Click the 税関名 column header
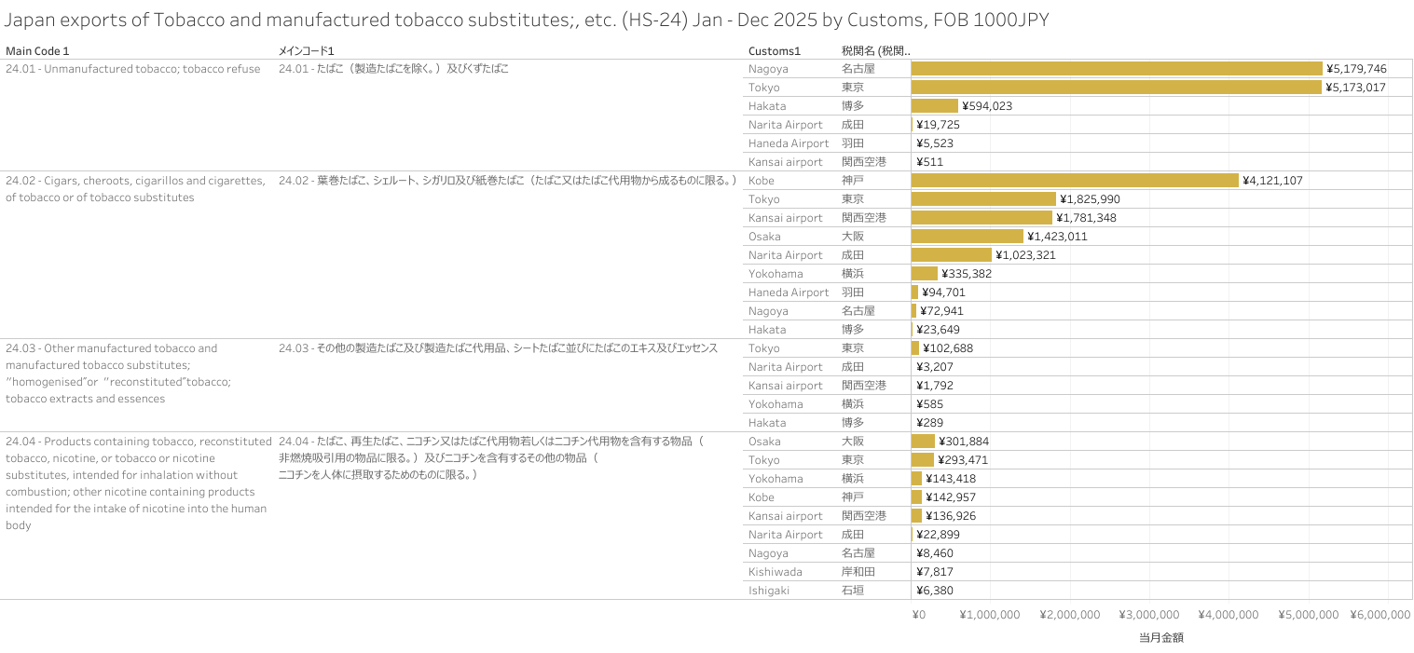 point(874,51)
